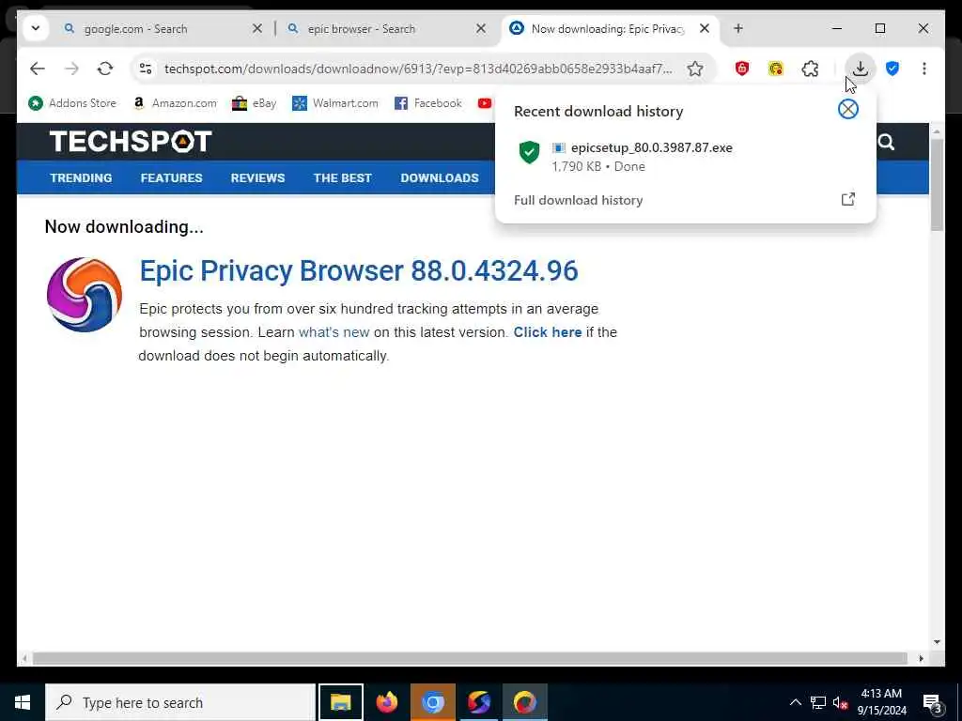Toggle the Downloads toolbar icon
Viewport: 962px width, 721px height.
click(861, 69)
